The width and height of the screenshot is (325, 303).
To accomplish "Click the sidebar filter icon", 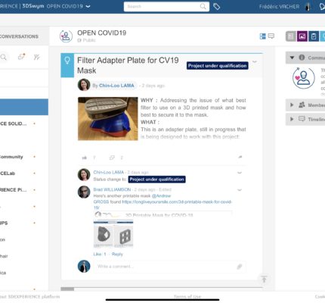I will (37, 57).
